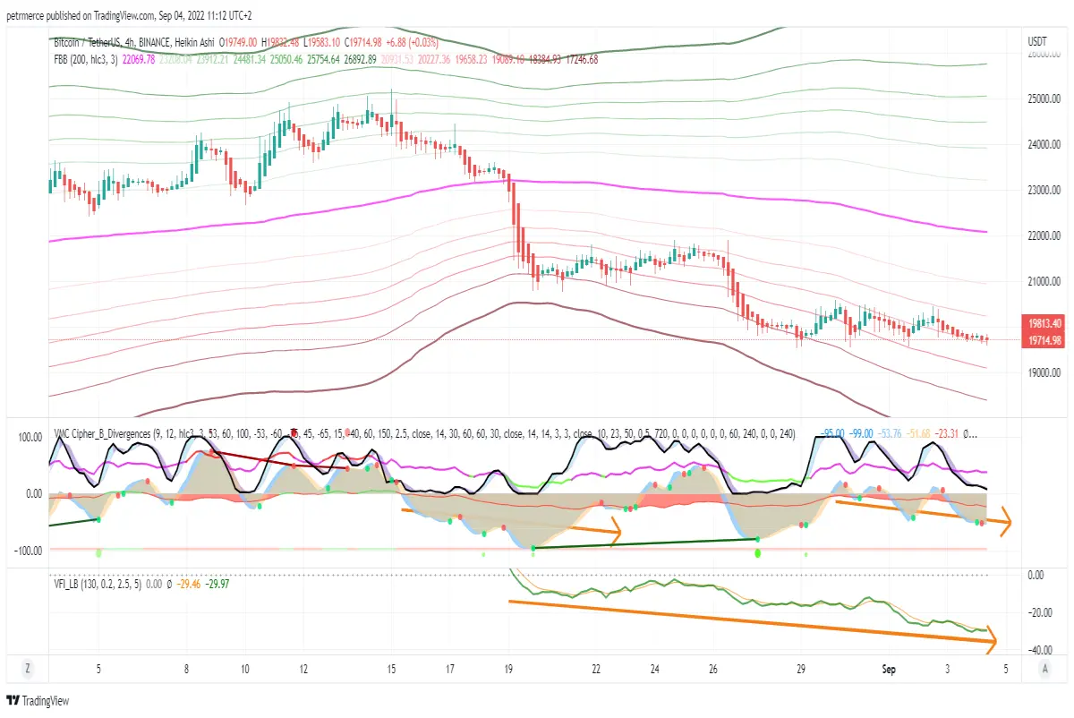Image resolution: width=1074 pixels, height=718 pixels.
Task: Click the Z timezone button at bottom-left
Action: tap(28, 668)
